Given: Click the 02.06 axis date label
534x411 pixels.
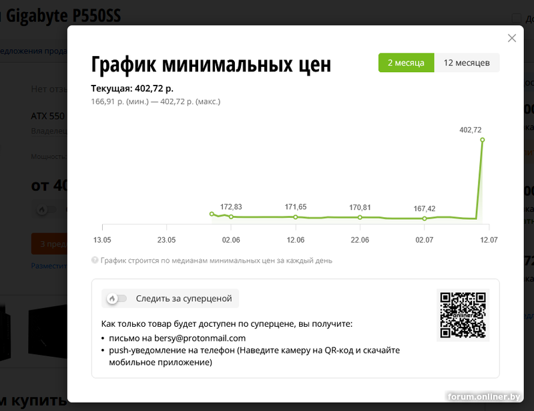Looking at the screenshot, I should 231,240.
